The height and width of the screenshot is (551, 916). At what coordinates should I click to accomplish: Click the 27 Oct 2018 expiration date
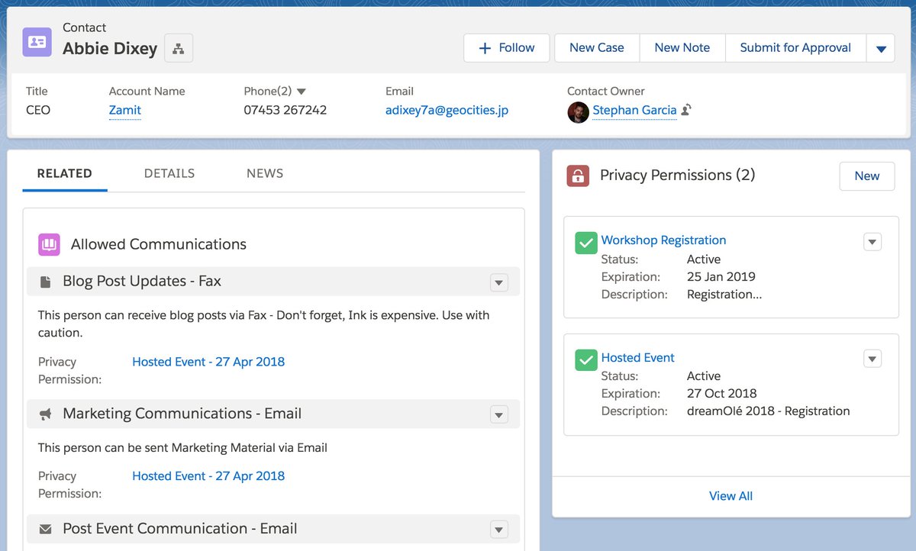pos(722,393)
